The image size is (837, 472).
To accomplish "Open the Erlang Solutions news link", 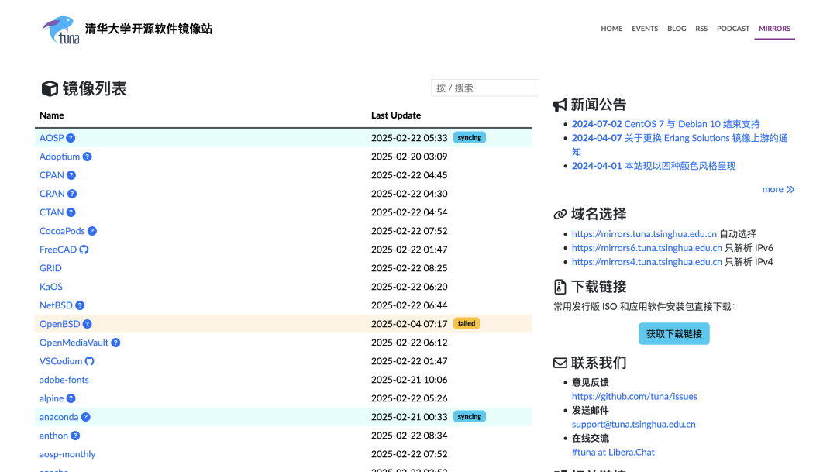I will pos(680,145).
